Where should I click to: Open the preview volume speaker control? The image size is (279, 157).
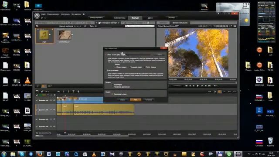tap(215, 86)
